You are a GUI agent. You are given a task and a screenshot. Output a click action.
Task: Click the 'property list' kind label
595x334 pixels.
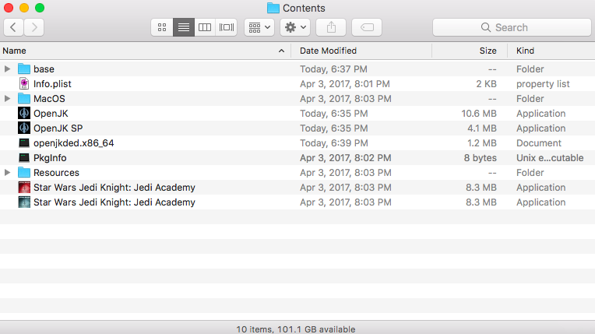543,84
